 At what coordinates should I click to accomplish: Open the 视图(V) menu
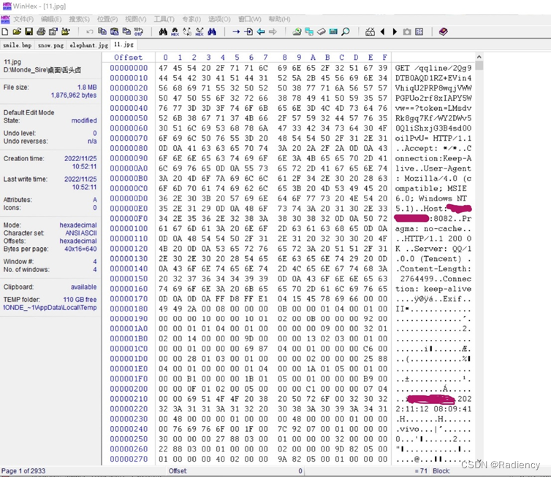coord(136,19)
